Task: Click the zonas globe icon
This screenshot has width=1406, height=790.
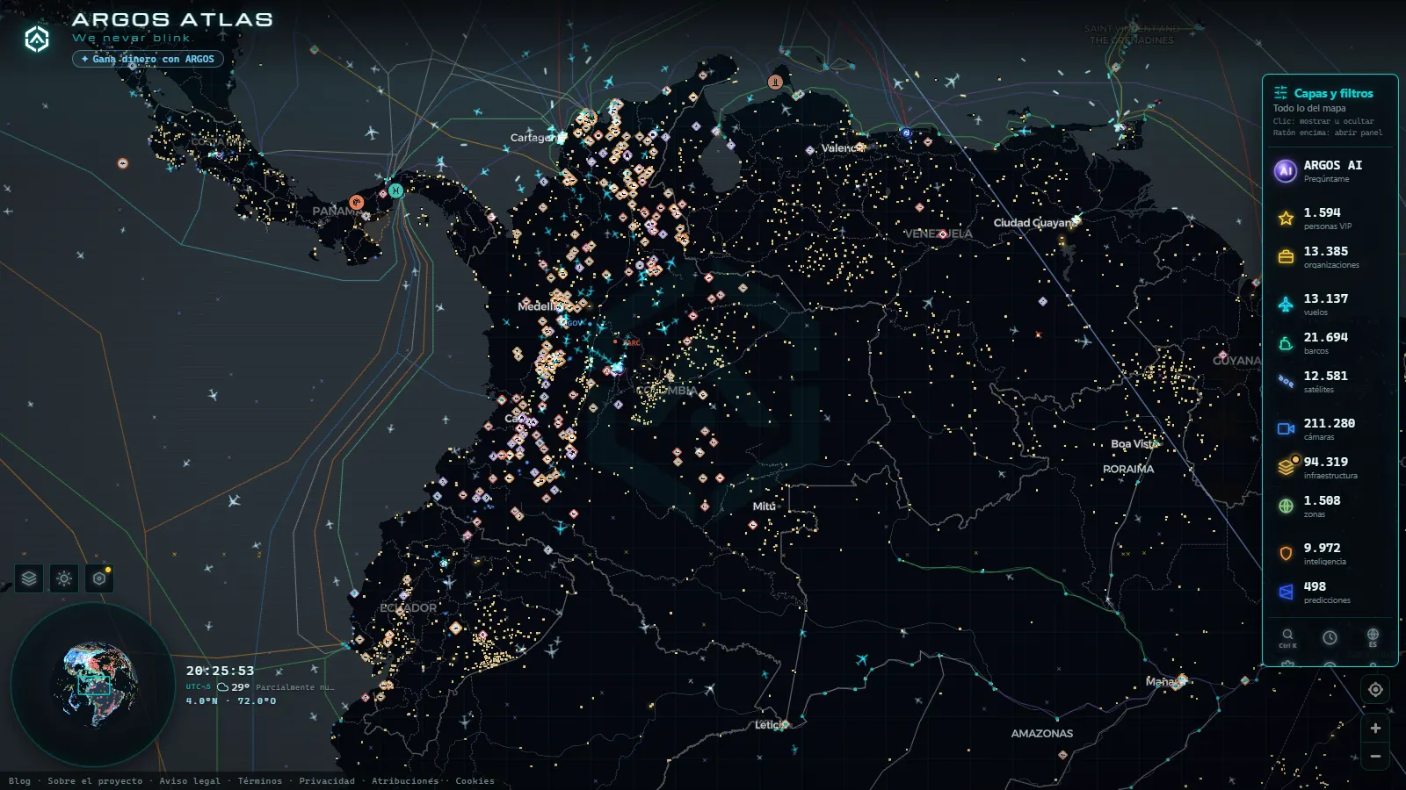Action: [x=1286, y=506]
